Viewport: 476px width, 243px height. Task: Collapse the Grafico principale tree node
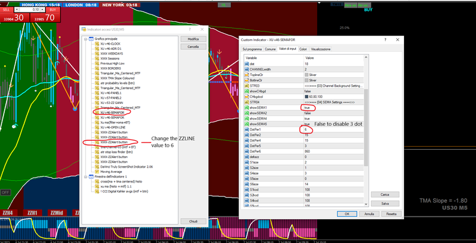click(86, 39)
